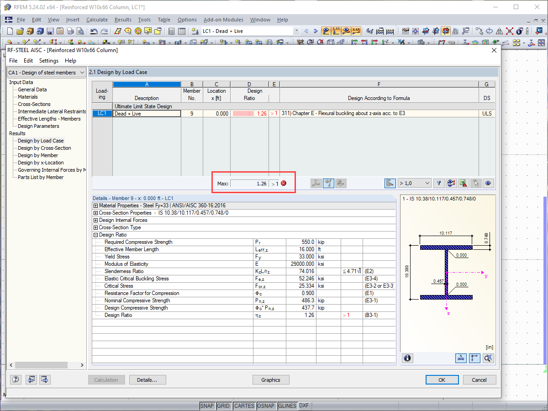Expand Cross-Section Properties row
The height and width of the screenshot is (411, 548).
[x=95, y=213]
